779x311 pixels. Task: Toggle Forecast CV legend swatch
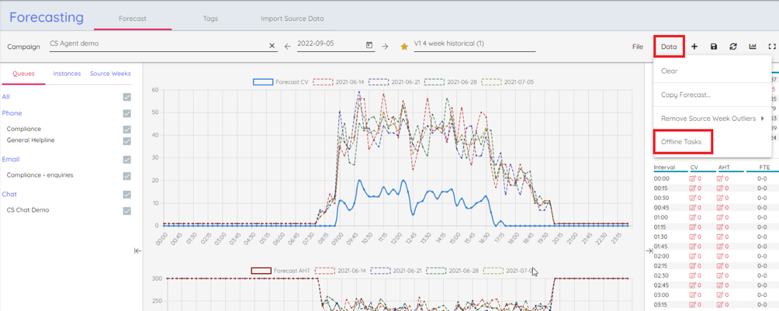[x=263, y=82]
